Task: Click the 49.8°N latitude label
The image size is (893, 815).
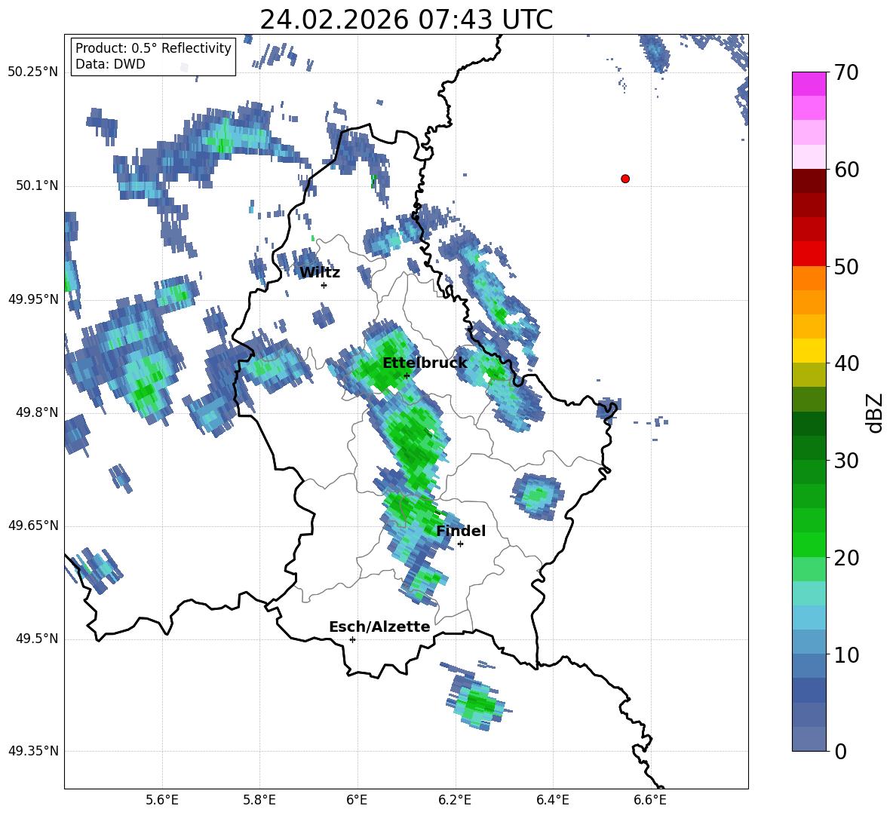Action: (x=37, y=412)
